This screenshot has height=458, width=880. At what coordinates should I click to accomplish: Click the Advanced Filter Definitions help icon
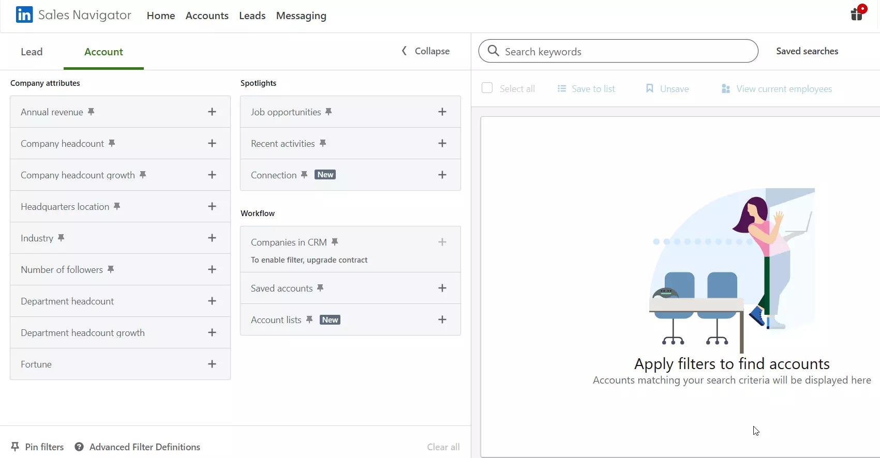coord(79,447)
